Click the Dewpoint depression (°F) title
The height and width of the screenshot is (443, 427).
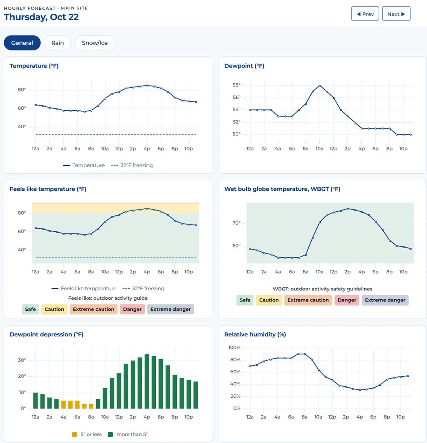(47, 334)
